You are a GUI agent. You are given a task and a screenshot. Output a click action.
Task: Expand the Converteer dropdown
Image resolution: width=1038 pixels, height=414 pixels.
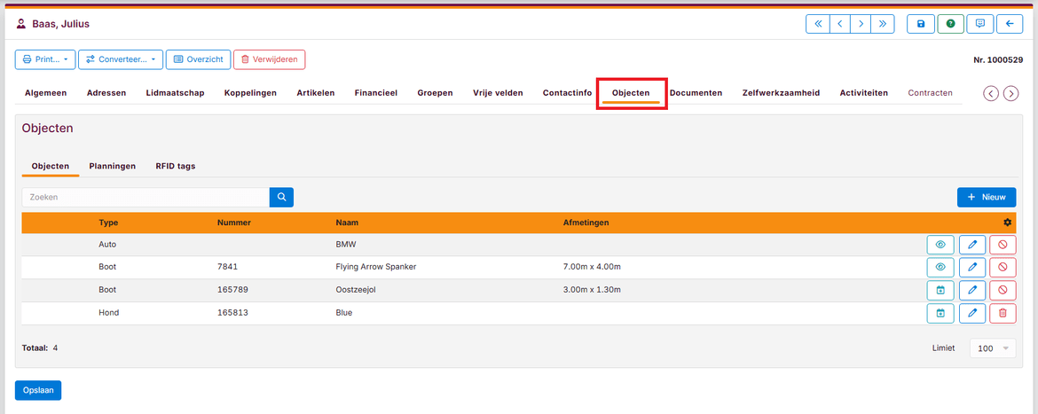coord(121,59)
